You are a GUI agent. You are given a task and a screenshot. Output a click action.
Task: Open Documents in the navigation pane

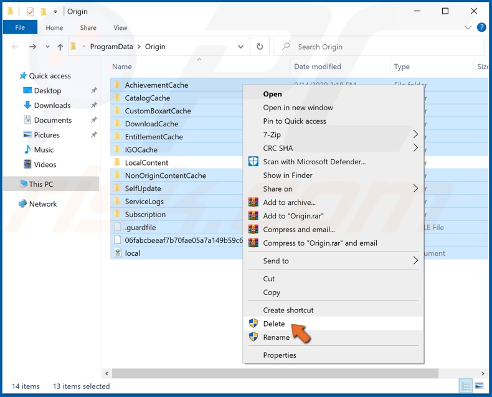tap(48, 120)
